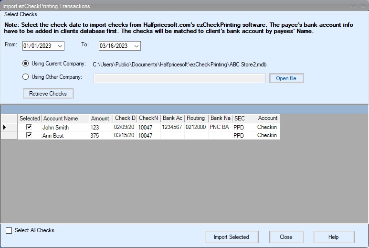Click the SEC column header
Viewport: 369px width, 248px height.
tap(243, 119)
